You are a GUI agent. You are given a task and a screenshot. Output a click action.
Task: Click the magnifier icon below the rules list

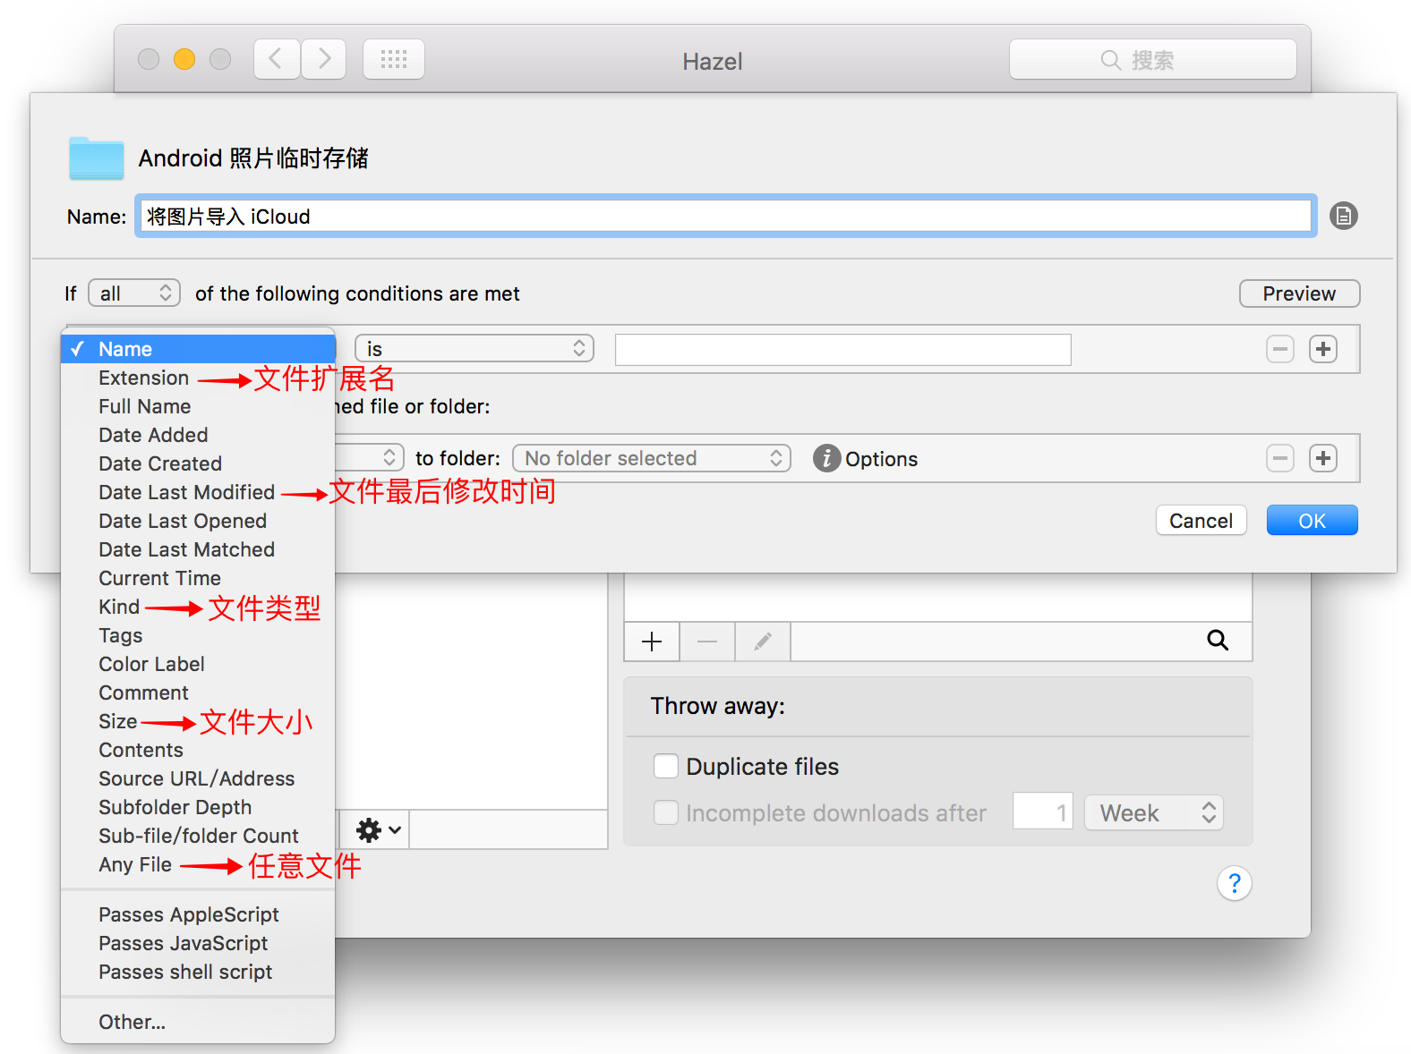point(1217,641)
